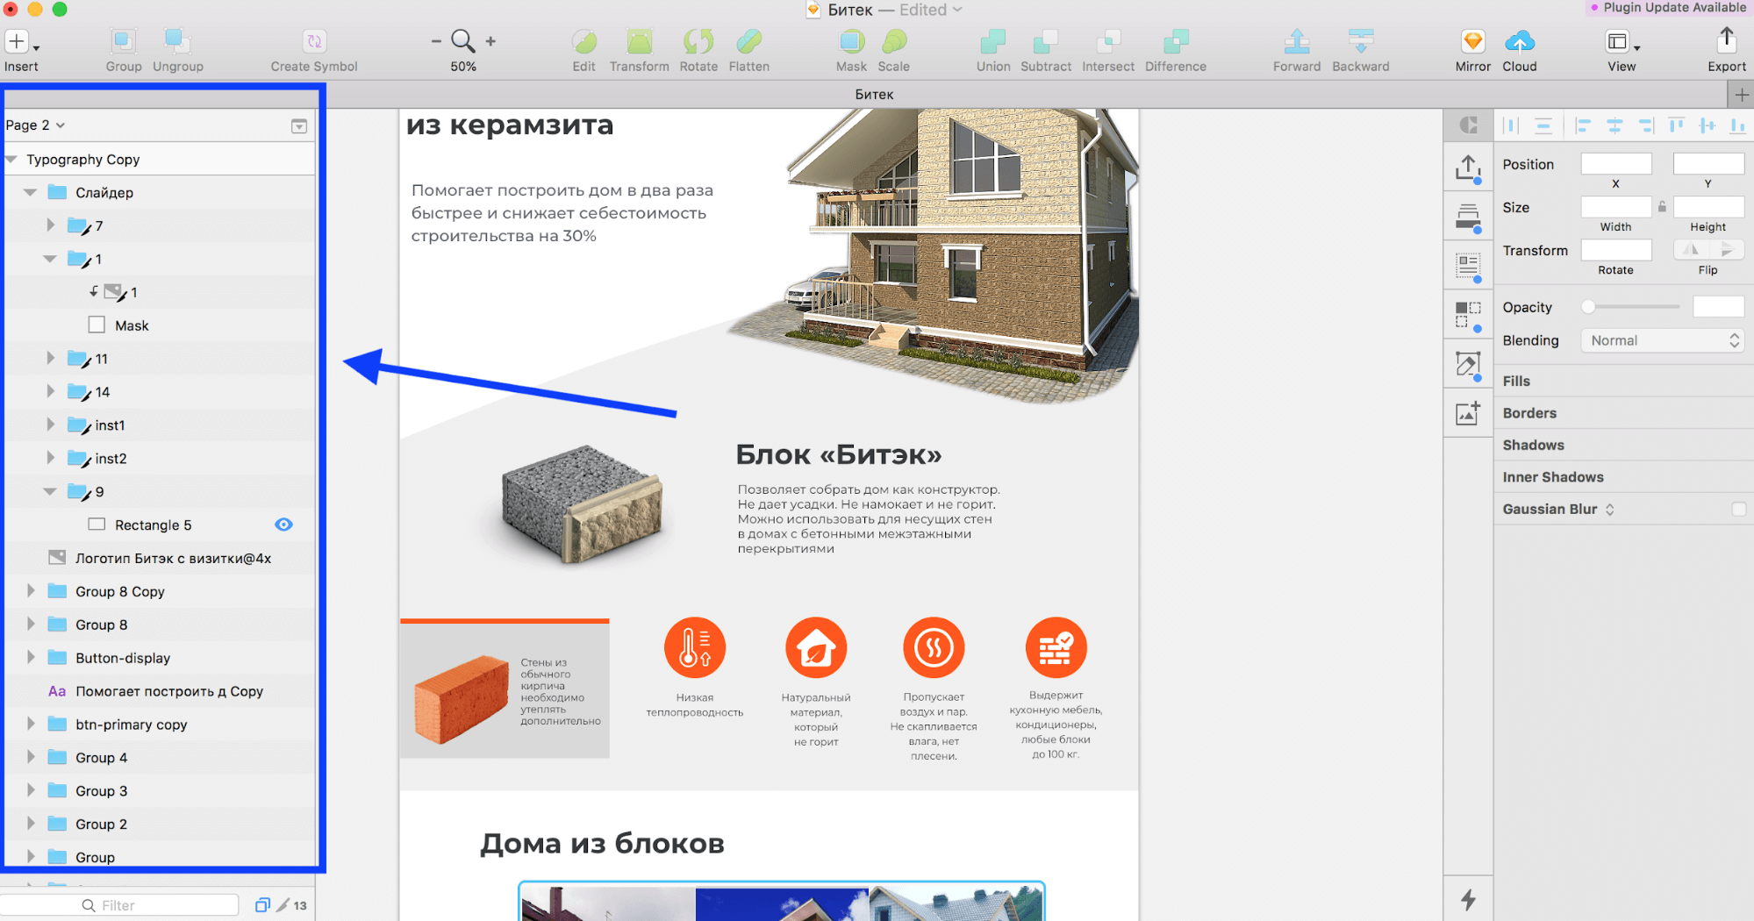Select the Логотип Битэк с визитки@4x layer
Screen dimensions: 1754x921
[160, 558]
